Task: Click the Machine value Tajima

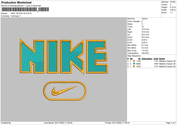Action: (x=144, y=19)
